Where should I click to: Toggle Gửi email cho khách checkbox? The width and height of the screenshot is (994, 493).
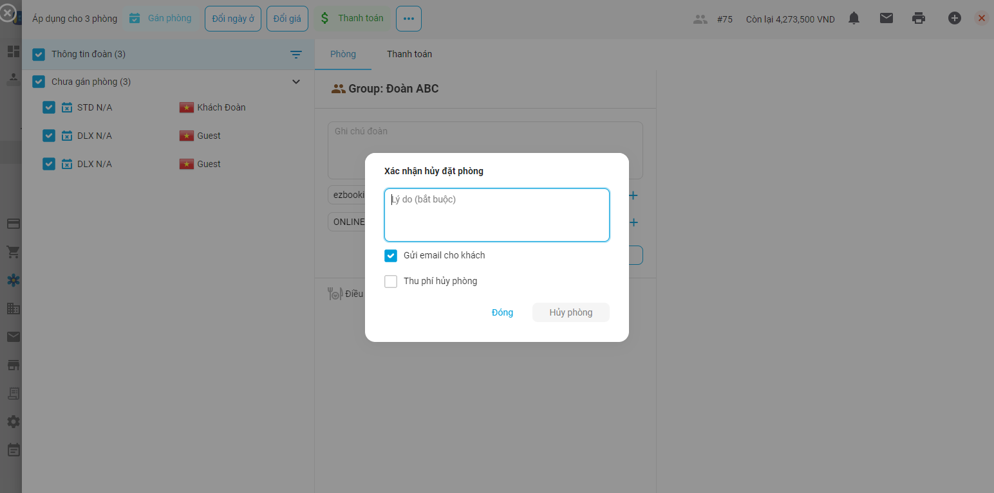pyautogui.click(x=391, y=256)
